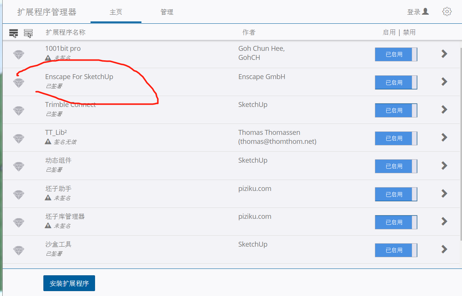Viewport: 462px width, 296px height.
Task: Select the 坯子助手 extension name
Action: (x=58, y=189)
